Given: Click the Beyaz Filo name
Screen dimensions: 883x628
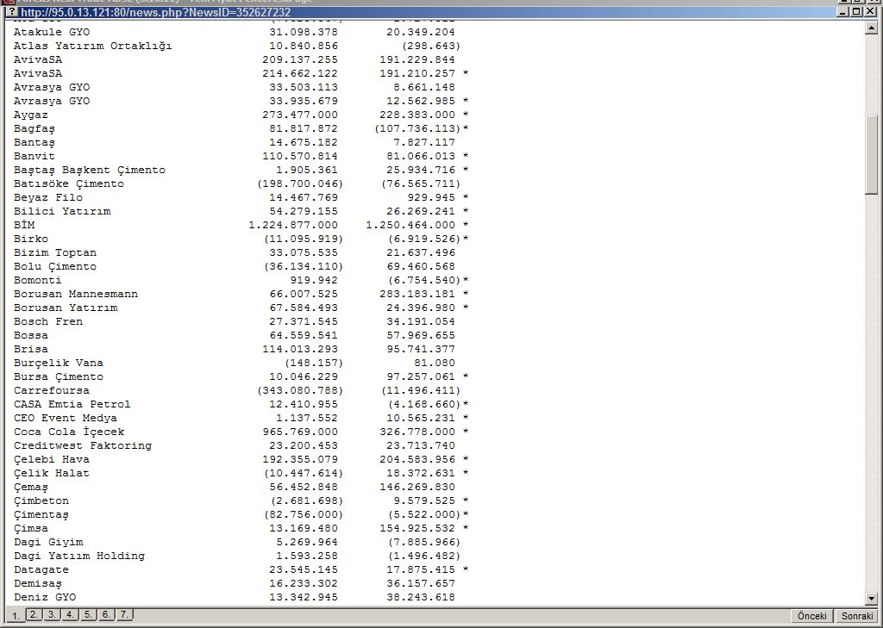Looking at the screenshot, I should [48, 197].
